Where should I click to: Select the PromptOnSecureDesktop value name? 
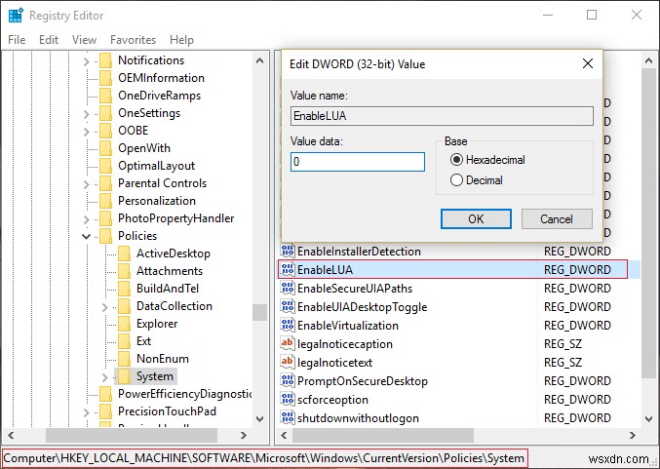click(363, 381)
